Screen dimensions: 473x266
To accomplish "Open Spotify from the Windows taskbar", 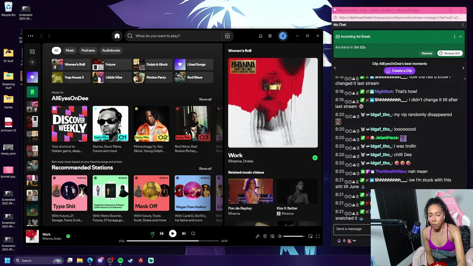I will point(120,260).
